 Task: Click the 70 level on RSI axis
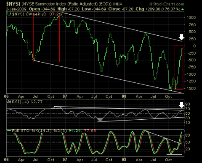[x=187, y=109]
